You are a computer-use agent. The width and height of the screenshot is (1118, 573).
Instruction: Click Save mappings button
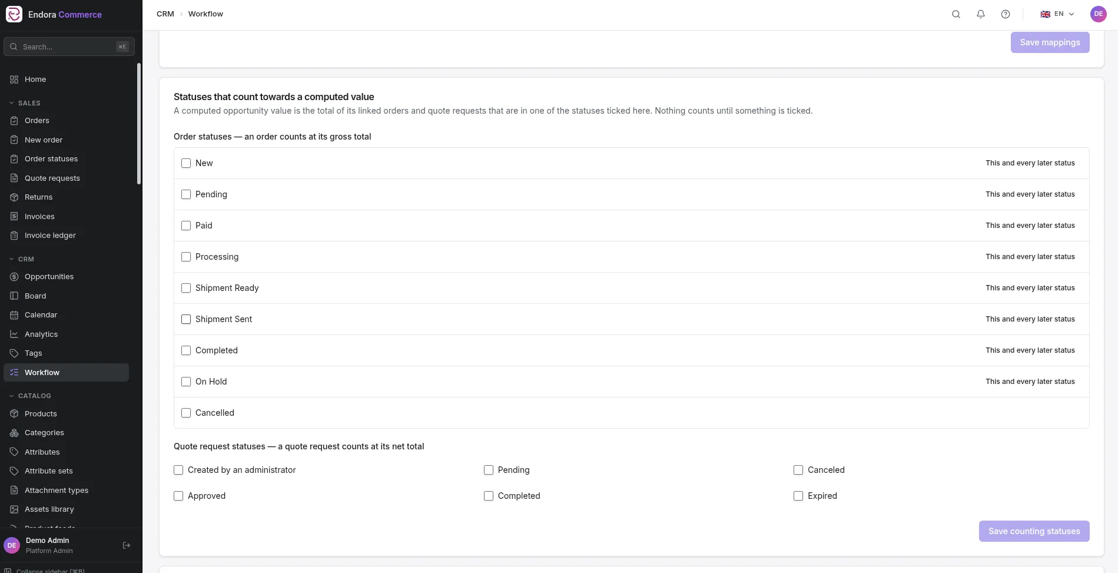click(x=1050, y=42)
